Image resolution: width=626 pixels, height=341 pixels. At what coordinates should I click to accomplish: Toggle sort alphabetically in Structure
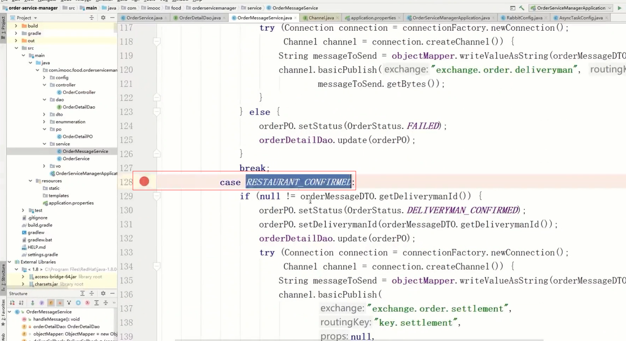[x=21, y=303]
